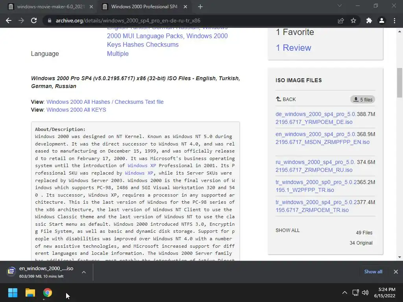
Task: Click BACK in ISO image files panel
Action: click(x=286, y=99)
